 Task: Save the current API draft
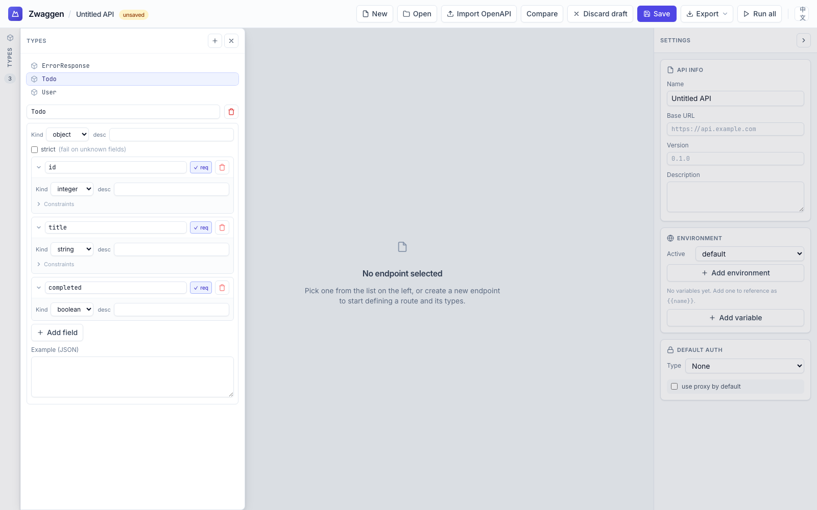[x=657, y=14]
